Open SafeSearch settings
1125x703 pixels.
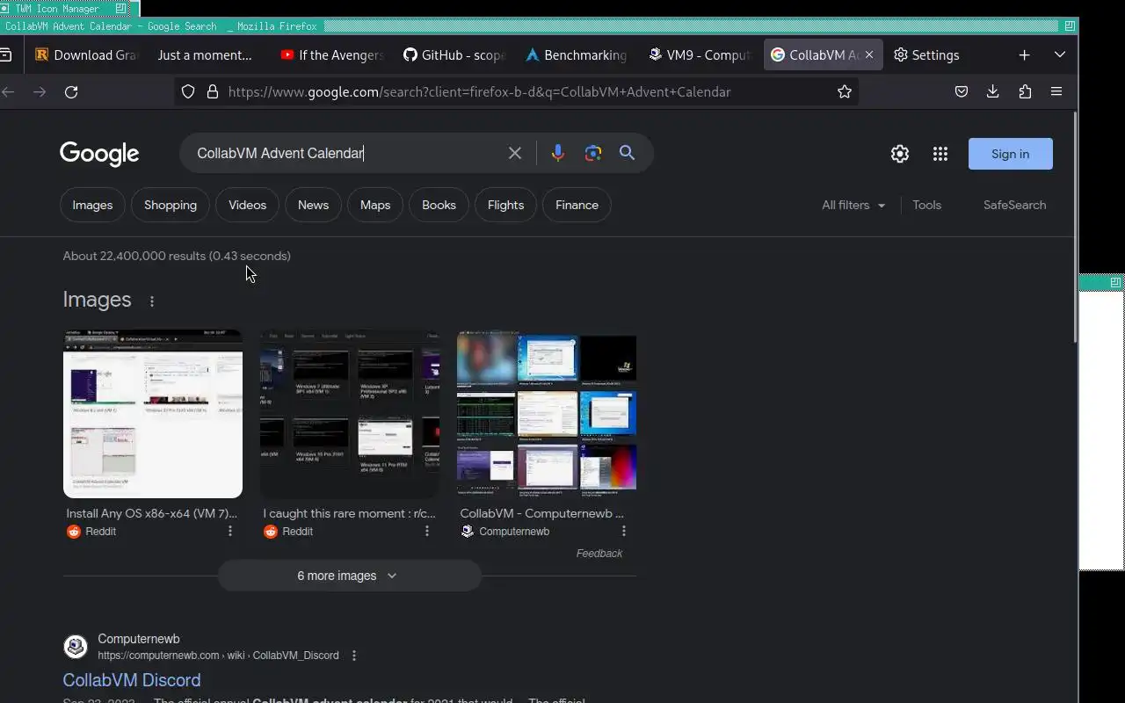coord(1014,205)
